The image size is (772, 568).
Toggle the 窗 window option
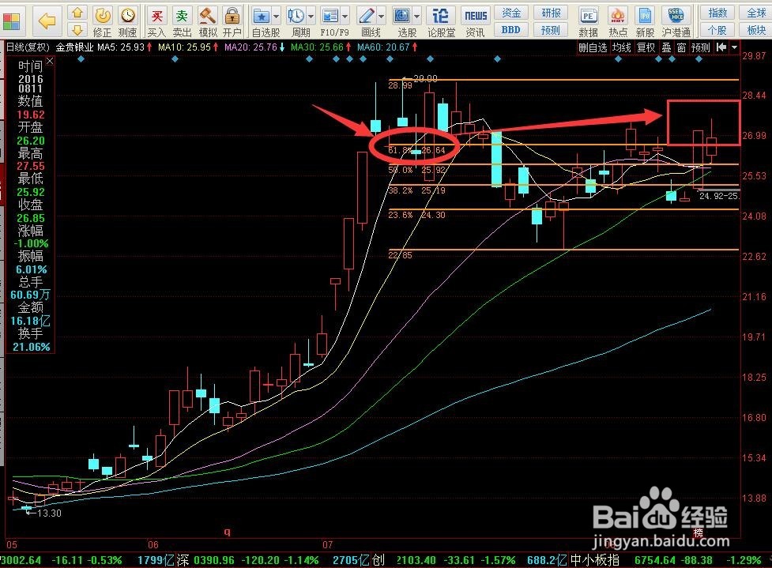pyautogui.click(x=681, y=47)
